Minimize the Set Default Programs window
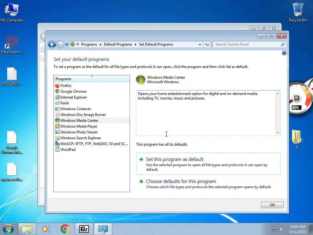The width and height of the screenshot is (313, 235). pos(261,36)
